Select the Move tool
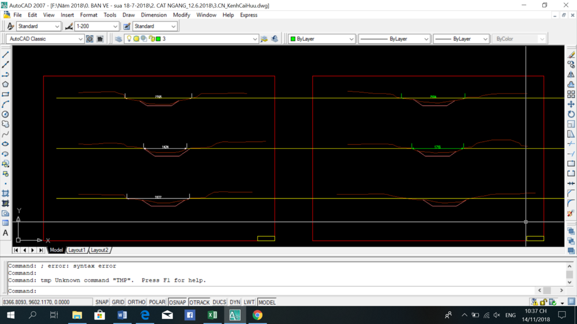The image size is (577, 324). (571, 104)
